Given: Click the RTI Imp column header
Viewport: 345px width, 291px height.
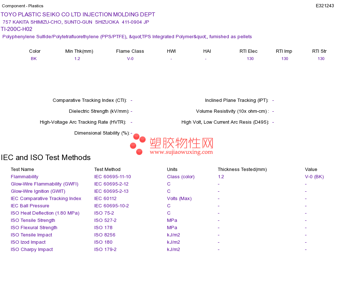Looking at the screenshot, I should (x=284, y=51).
